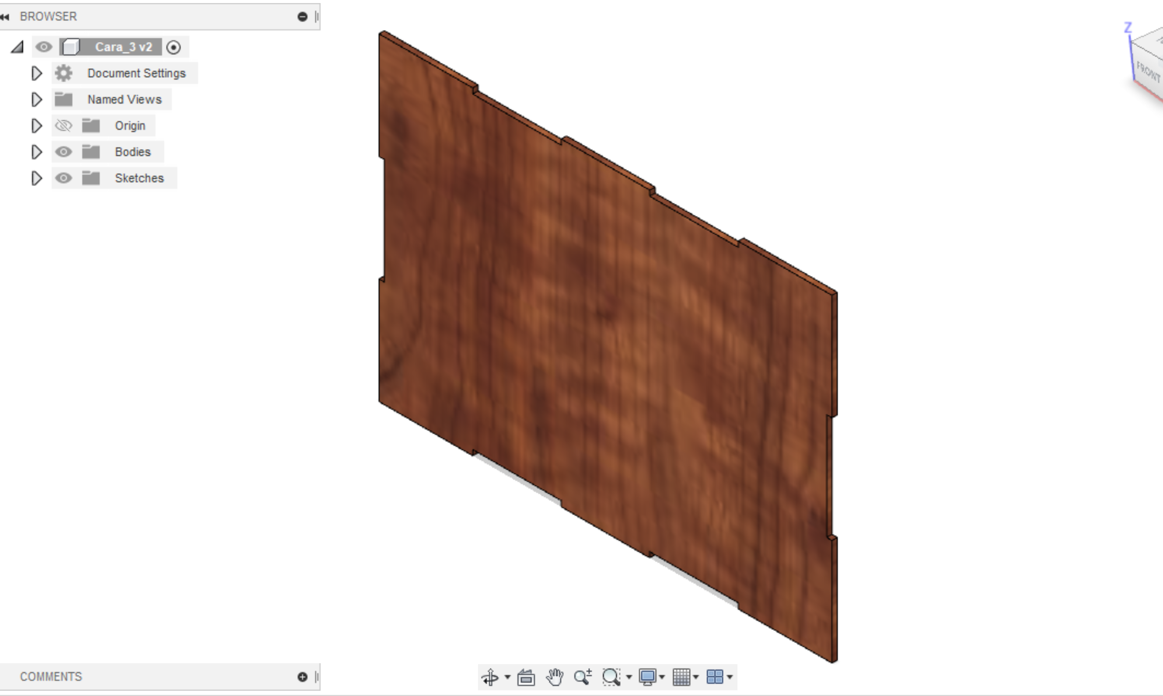Screen dimensions: 1163x696
Task: Expand the Comments panel with plus button
Action: [302, 677]
